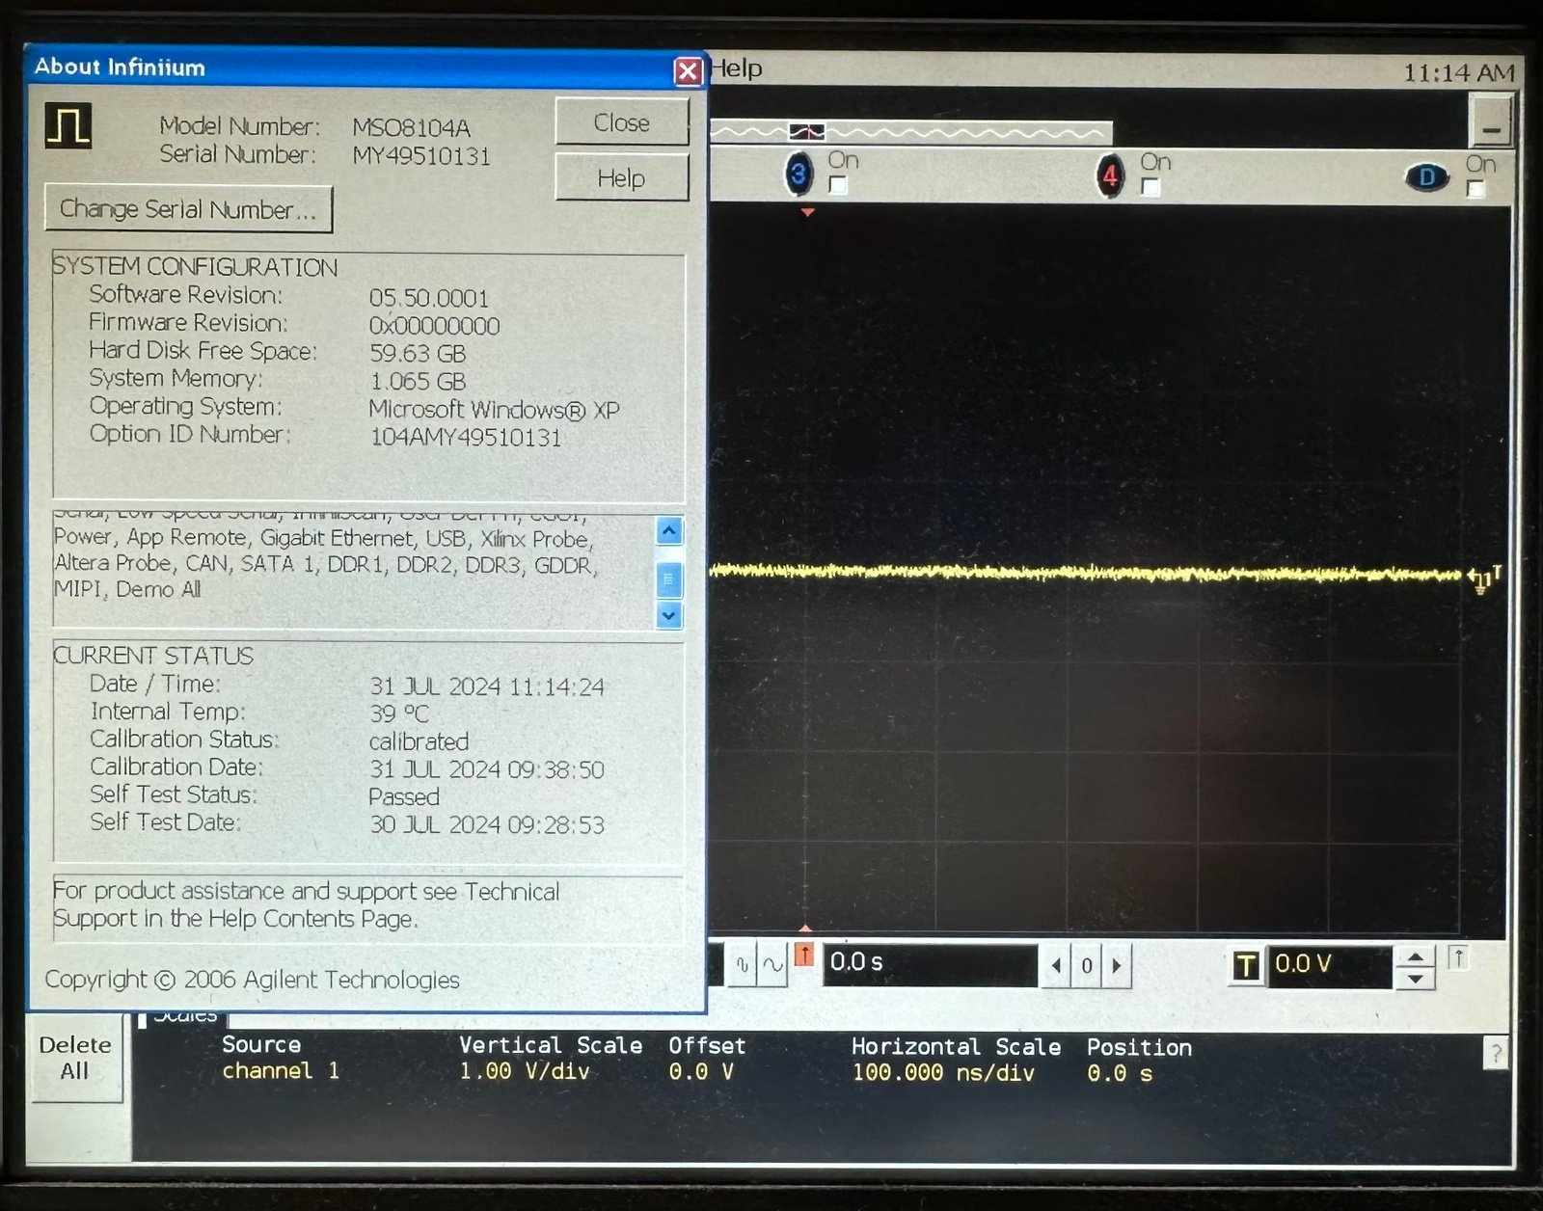Click orange trigger position marker atop graticule
The height and width of the screenshot is (1211, 1543).
tap(808, 212)
